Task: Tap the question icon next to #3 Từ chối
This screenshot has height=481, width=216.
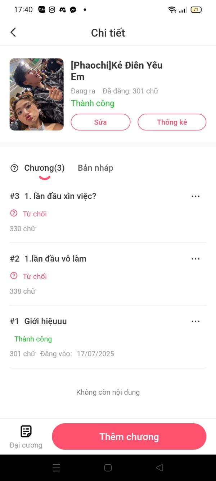Action: point(14,213)
